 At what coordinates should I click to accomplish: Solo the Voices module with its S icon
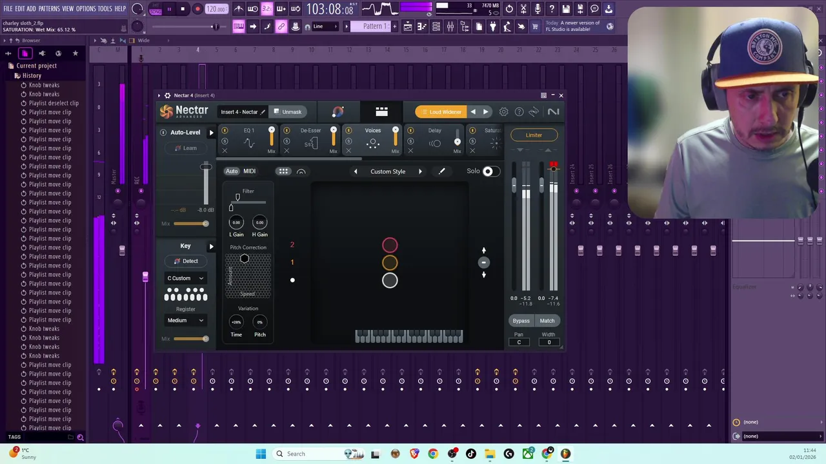(x=348, y=141)
